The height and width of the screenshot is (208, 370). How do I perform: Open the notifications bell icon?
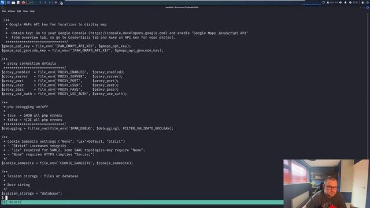point(346,2)
